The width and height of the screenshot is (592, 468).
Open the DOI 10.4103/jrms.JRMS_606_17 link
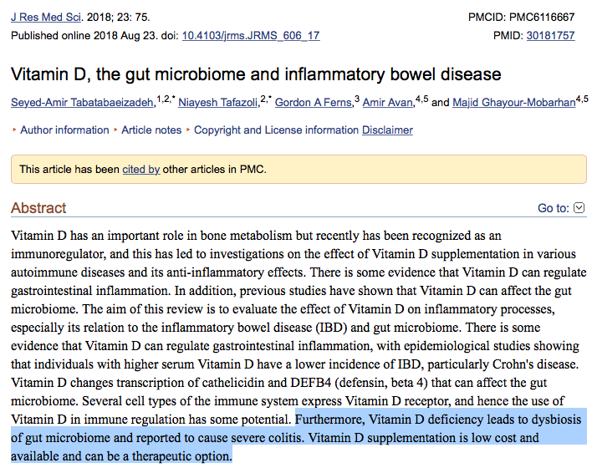[251, 36]
